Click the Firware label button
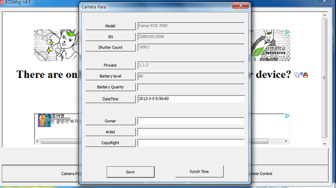Image resolution: width=336 pixels, height=188 pixels. coord(110,65)
